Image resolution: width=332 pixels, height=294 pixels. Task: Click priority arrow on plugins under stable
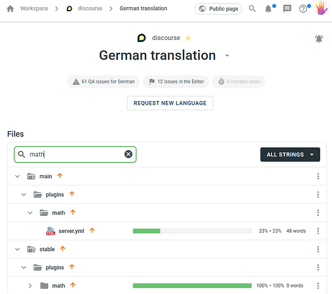click(72, 267)
